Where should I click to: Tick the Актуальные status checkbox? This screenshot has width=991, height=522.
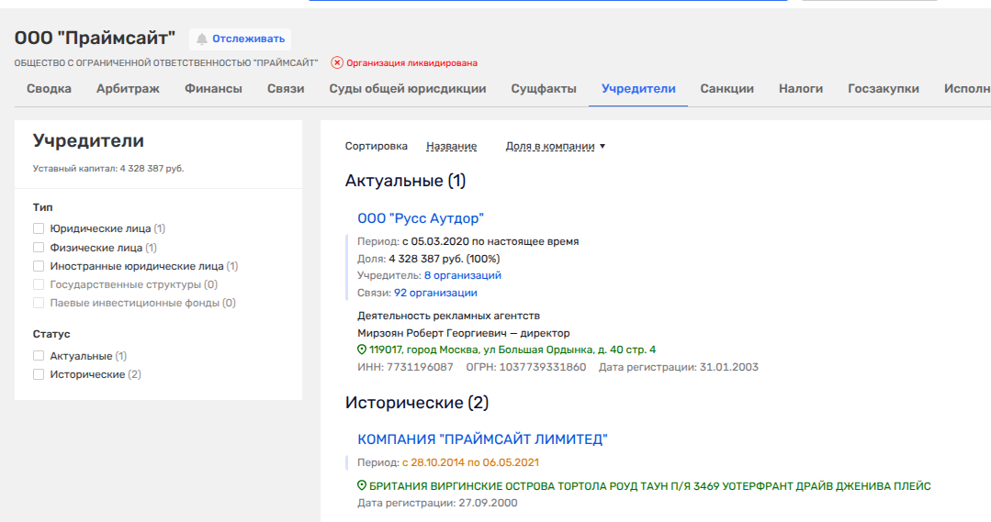click(39, 356)
